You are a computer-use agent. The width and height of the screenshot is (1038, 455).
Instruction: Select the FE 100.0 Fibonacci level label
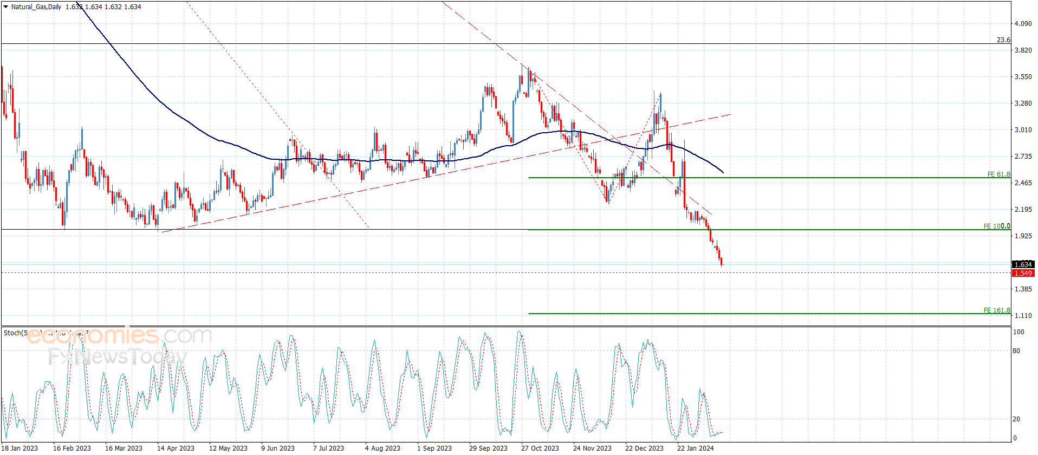click(997, 226)
